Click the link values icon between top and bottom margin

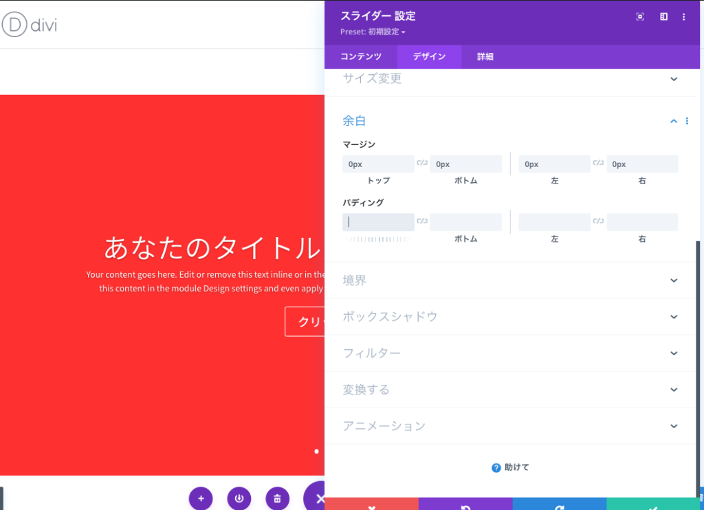[x=422, y=164]
